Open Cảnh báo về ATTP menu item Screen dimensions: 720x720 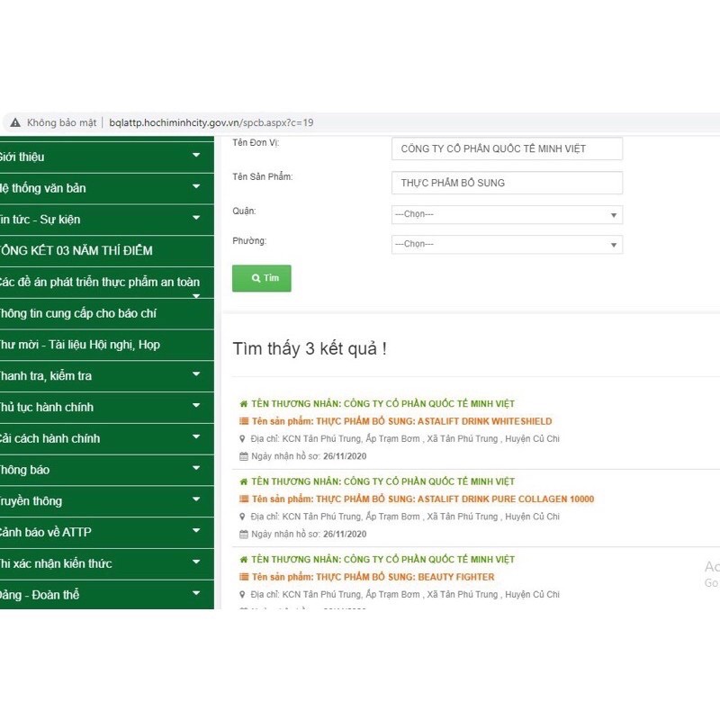106,532
